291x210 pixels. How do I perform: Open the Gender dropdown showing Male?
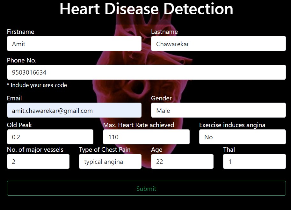click(x=218, y=110)
